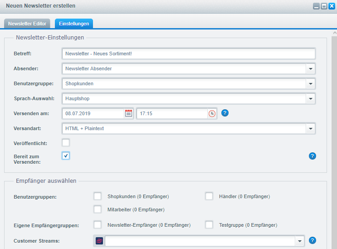Click into the Betreff subject field
Screen dimensions: 337x249
coord(188,54)
